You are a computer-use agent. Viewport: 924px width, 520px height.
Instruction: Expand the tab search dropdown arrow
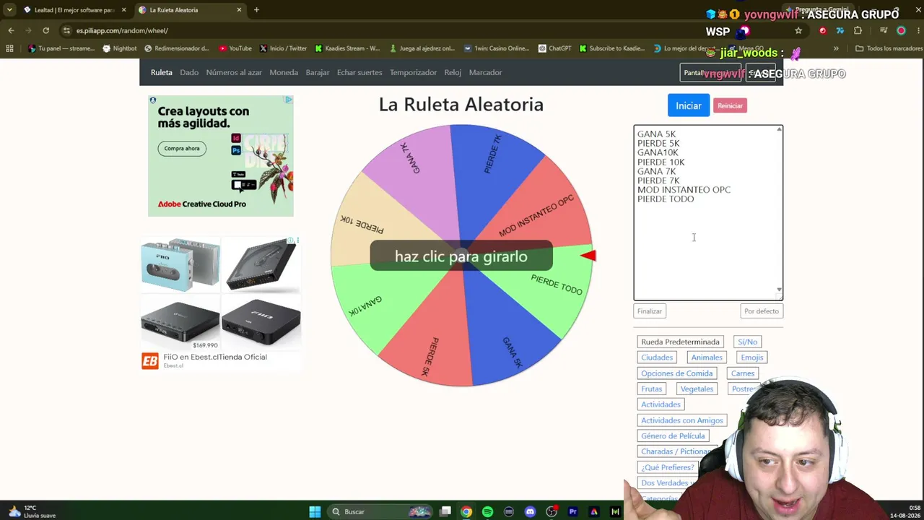(9, 10)
